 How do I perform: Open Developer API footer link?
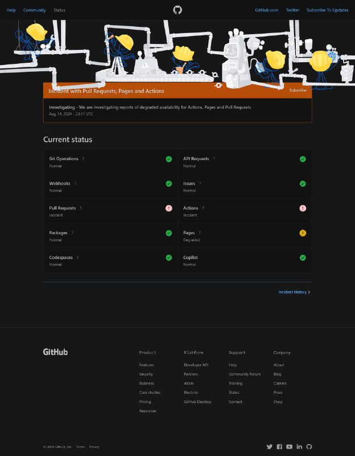(x=196, y=365)
